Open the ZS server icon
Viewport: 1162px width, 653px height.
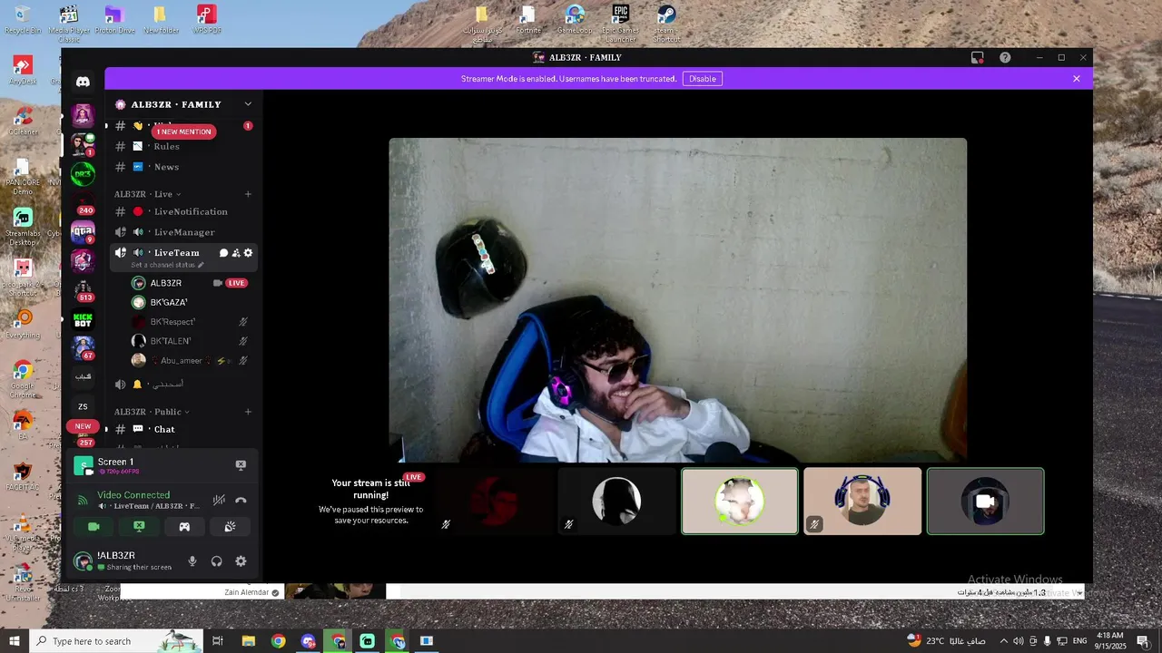pos(83,406)
